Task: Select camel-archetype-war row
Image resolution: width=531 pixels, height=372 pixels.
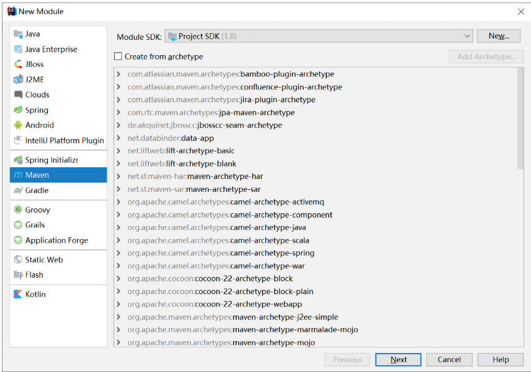Action: tap(315, 266)
